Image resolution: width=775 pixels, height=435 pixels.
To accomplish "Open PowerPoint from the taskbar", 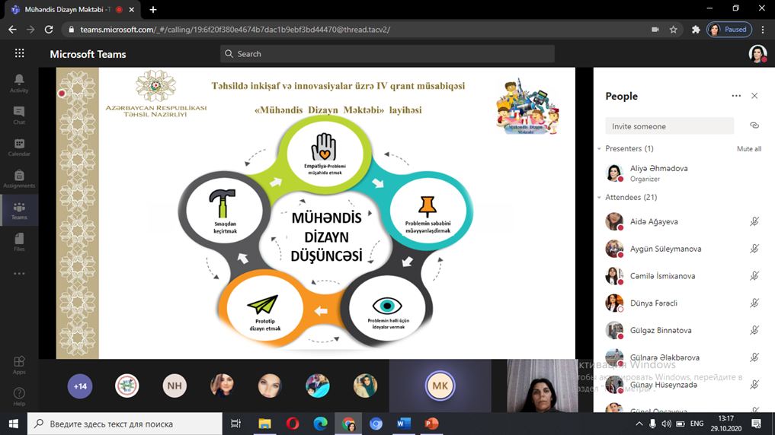I will coord(431,424).
